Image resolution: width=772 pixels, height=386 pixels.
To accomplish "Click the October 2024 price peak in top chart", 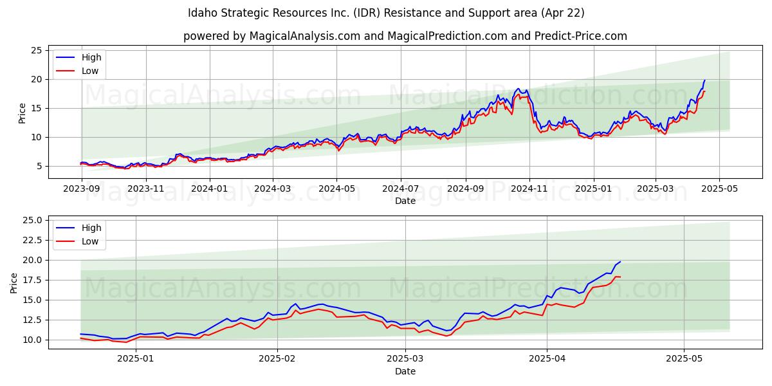I will tap(519, 89).
